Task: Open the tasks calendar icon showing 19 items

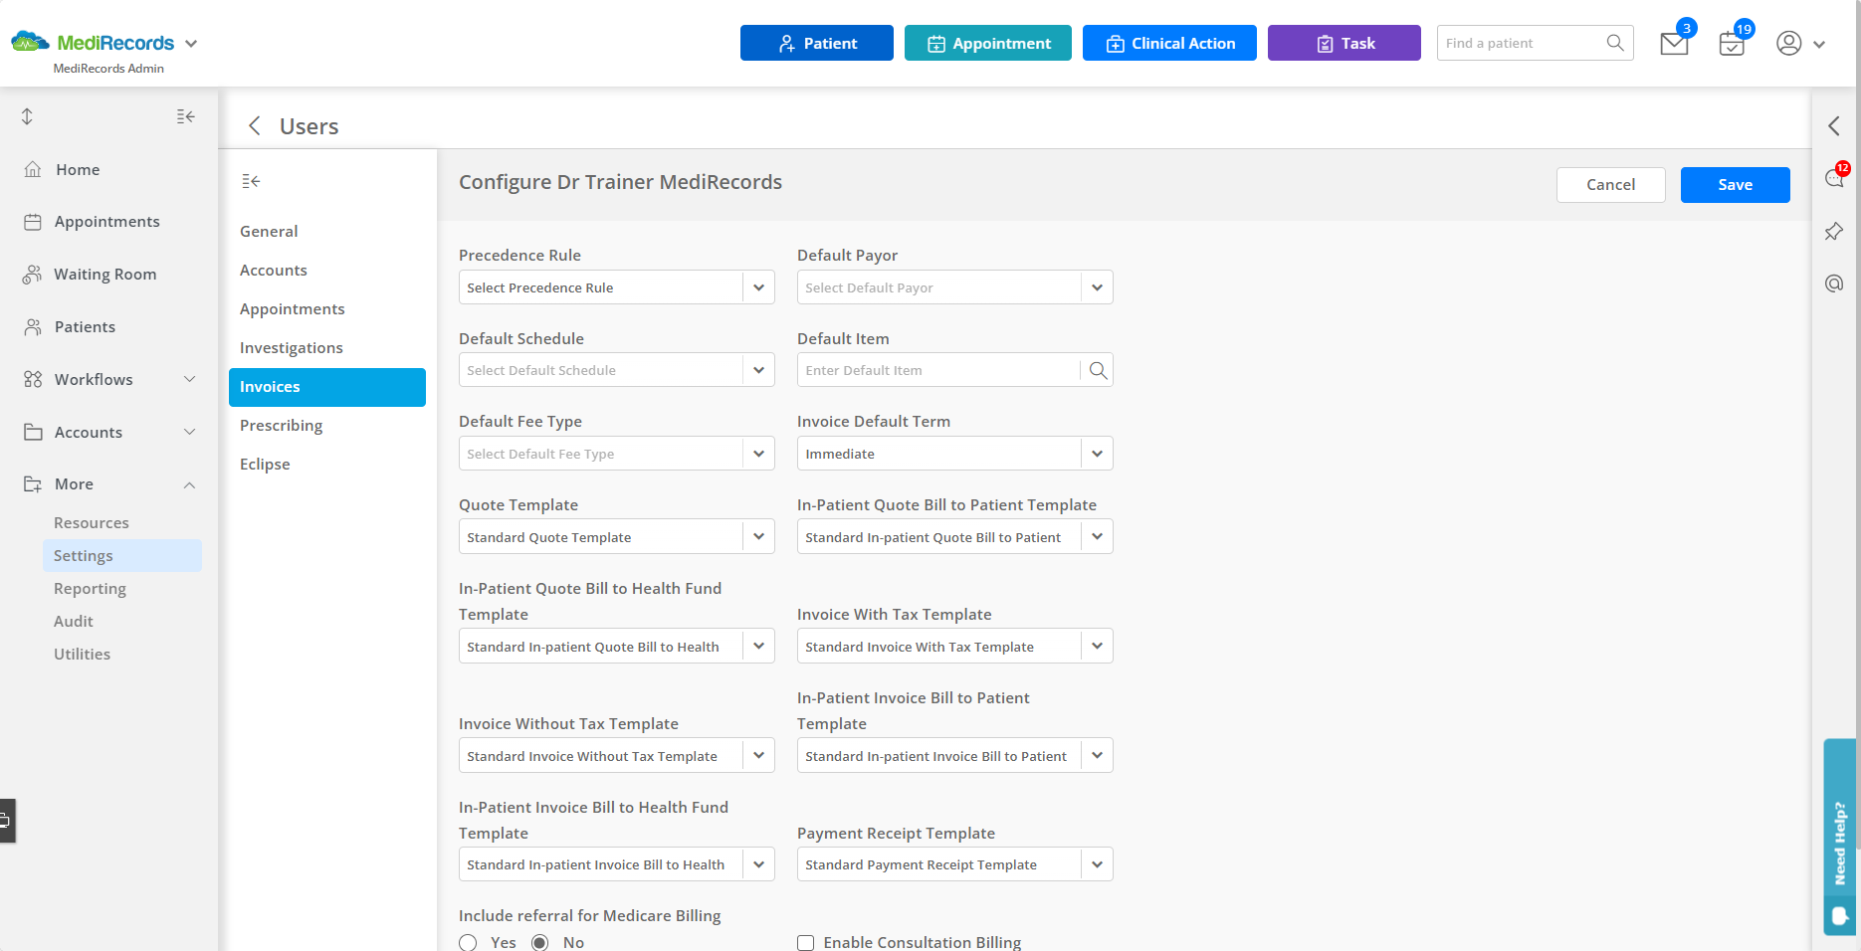Action: coord(1732,44)
